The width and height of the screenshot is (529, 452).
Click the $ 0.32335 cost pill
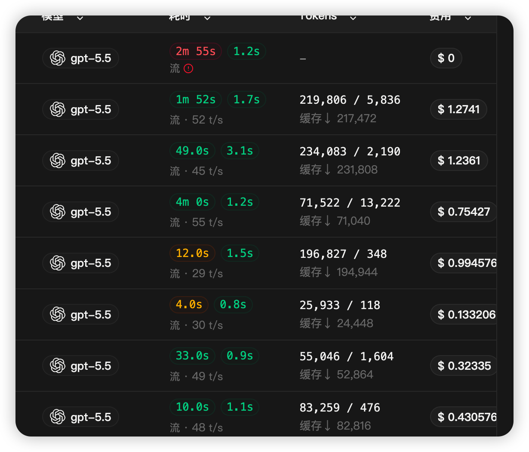pos(464,365)
